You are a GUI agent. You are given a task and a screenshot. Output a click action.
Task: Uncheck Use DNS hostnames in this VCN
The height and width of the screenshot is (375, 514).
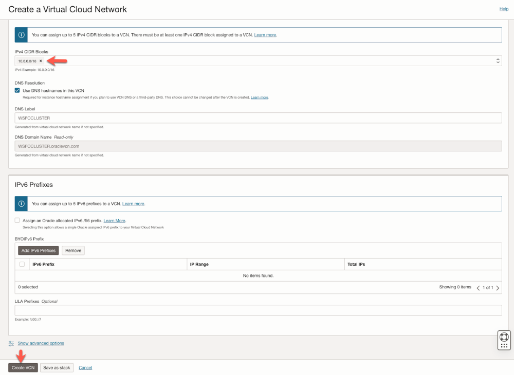(x=17, y=90)
